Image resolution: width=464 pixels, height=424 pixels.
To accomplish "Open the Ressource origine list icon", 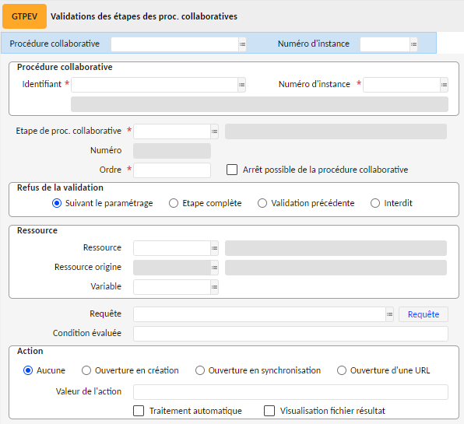I will [215, 268].
